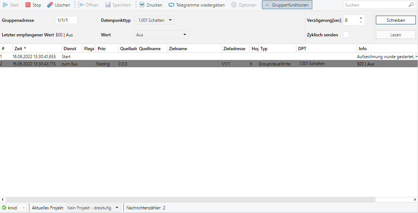Enable Zyklisch senden
418x213 pixels.
coord(346,34)
